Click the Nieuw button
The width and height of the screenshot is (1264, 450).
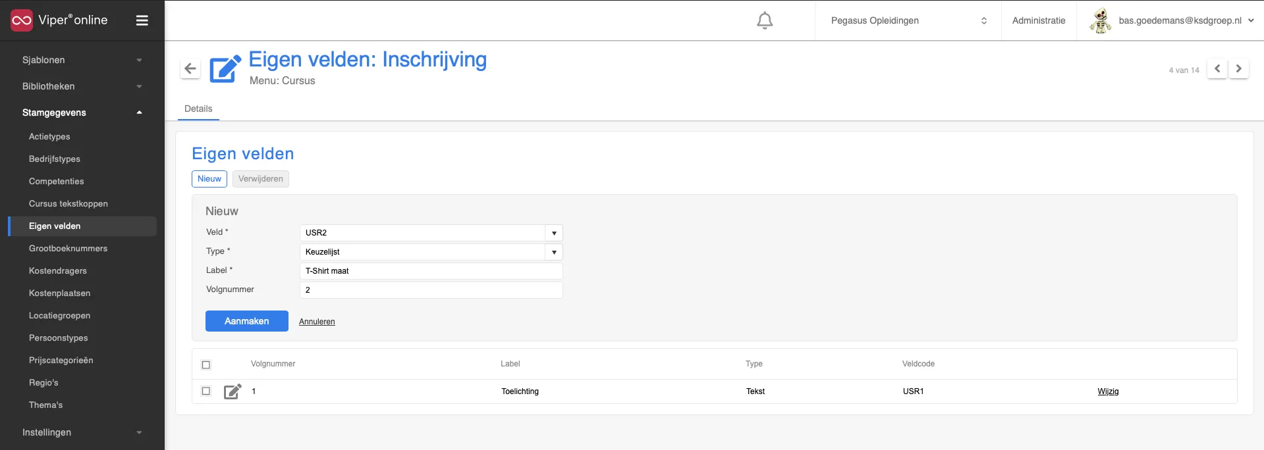click(209, 179)
